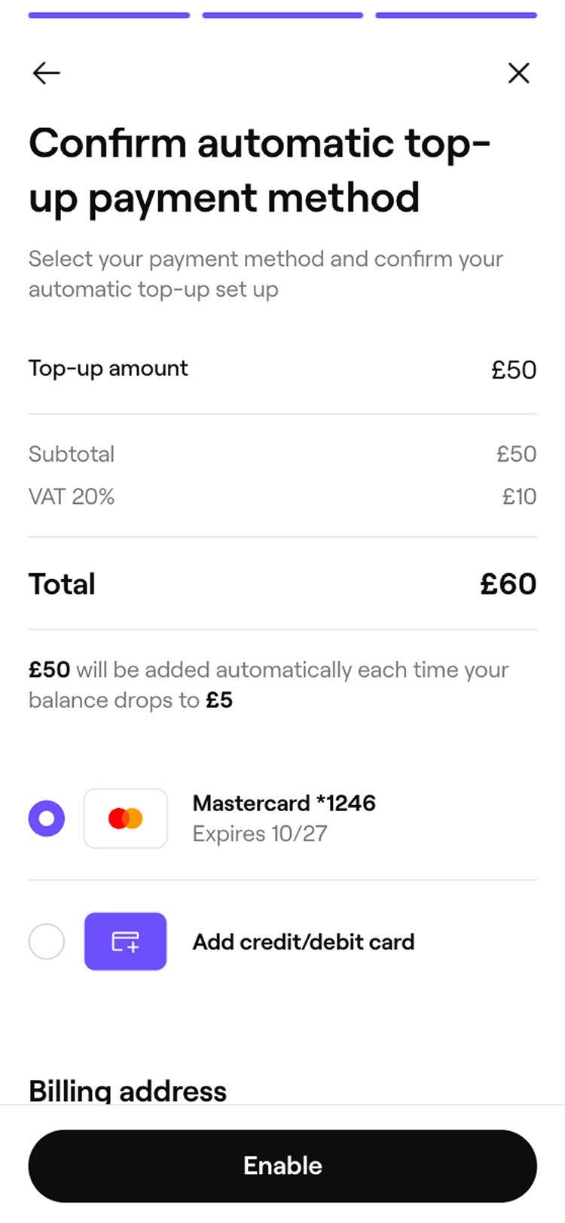Click the third progress step bar
The image size is (565, 1223).
457,15
